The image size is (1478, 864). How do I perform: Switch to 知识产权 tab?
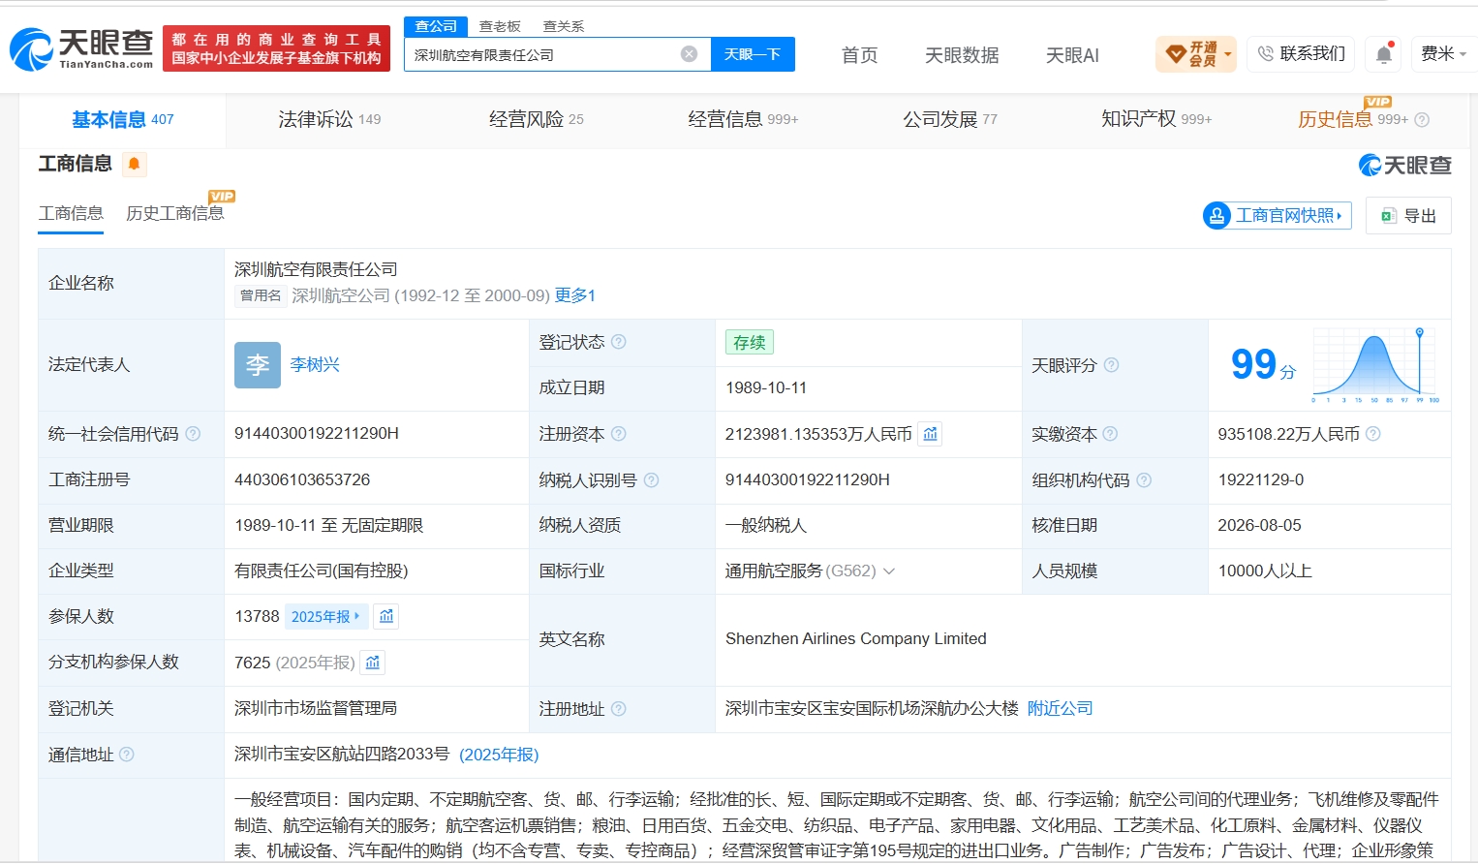pos(1156,119)
